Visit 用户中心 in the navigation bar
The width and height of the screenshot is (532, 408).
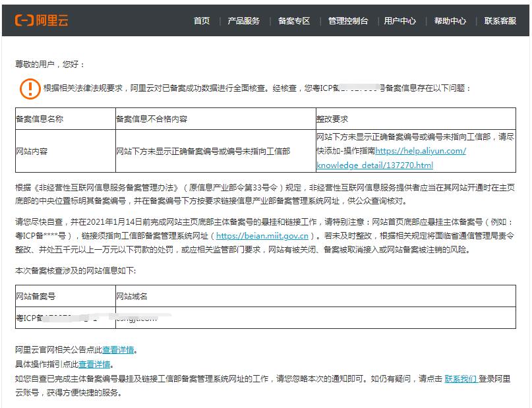coord(399,21)
